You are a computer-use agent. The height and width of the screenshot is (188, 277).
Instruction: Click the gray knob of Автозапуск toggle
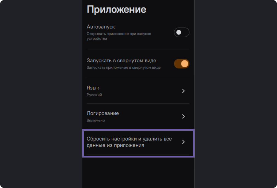point(179,32)
